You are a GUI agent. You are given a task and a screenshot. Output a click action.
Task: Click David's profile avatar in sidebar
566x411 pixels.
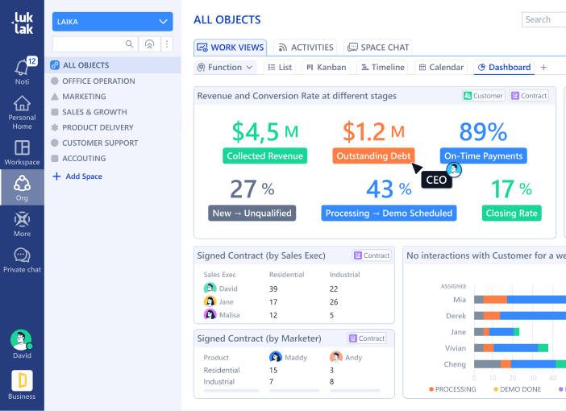22,340
